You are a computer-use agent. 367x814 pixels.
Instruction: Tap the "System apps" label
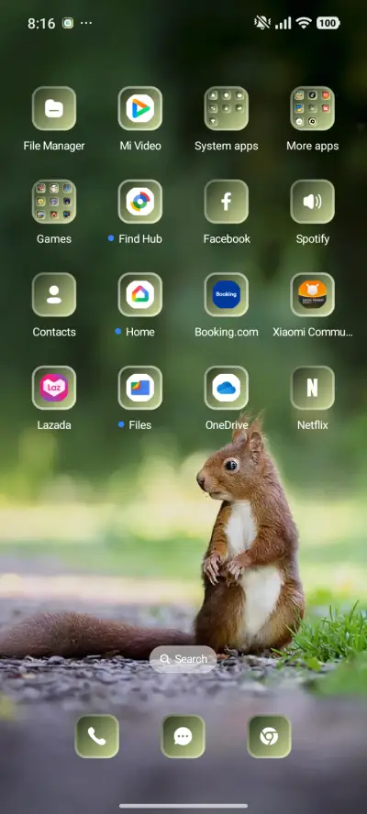pyautogui.click(x=226, y=146)
